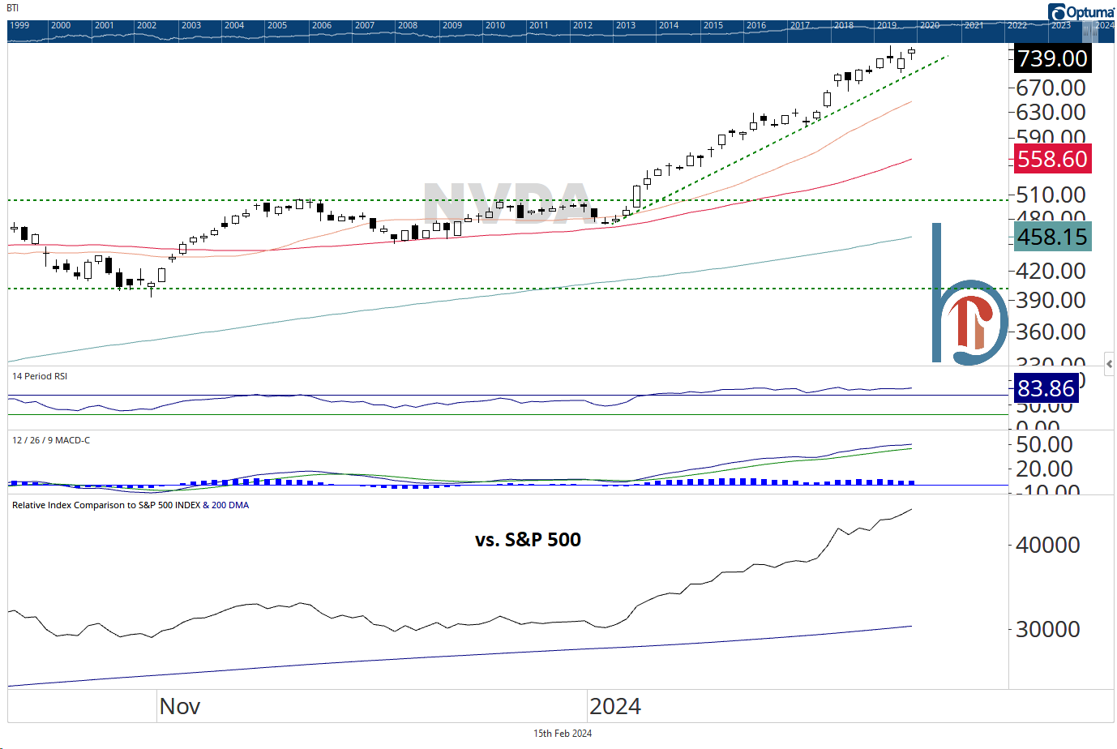The height and width of the screenshot is (749, 1117).
Task: Jump to 2012 on the overview timeline
Action: [583, 25]
